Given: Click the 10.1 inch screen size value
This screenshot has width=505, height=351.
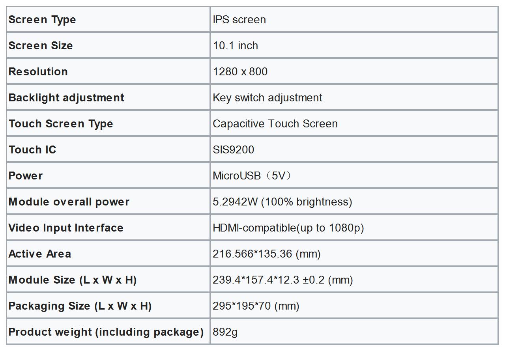Looking at the screenshot, I should (x=236, y=46).
